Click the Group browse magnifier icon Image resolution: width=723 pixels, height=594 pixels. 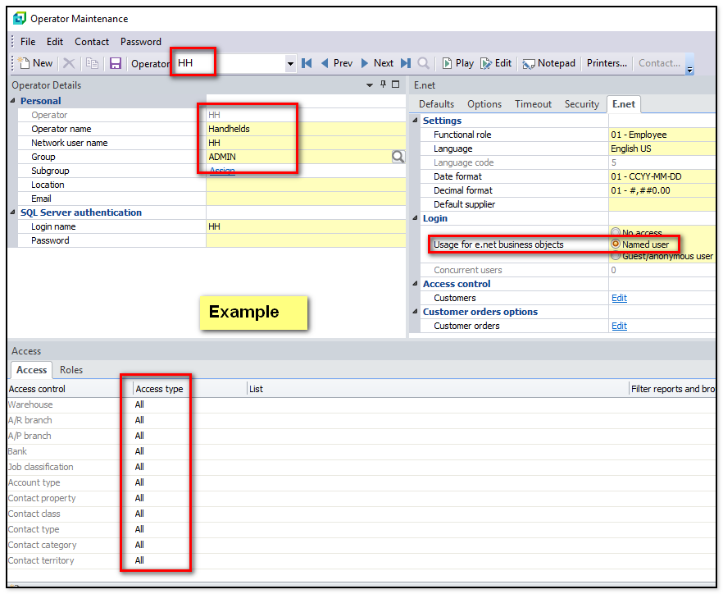coord(398,157)
